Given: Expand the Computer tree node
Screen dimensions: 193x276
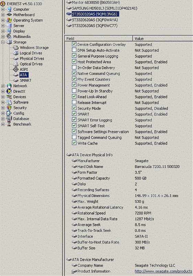Looking at the screenshot, I should coord(3,9).
